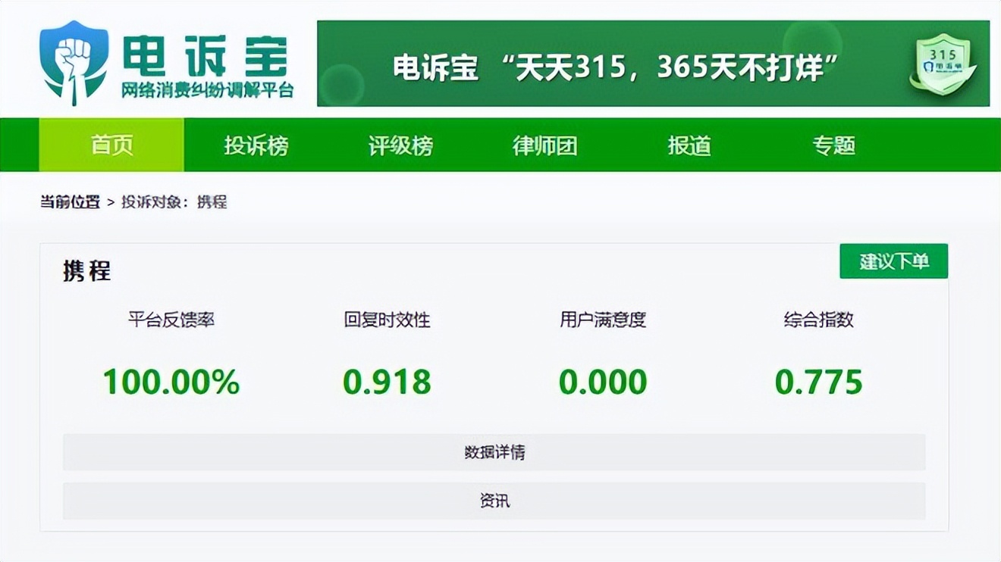Switch to the 评级榜 tab
The width and height of the screenshot is (1001, 562).
[400, 145]
